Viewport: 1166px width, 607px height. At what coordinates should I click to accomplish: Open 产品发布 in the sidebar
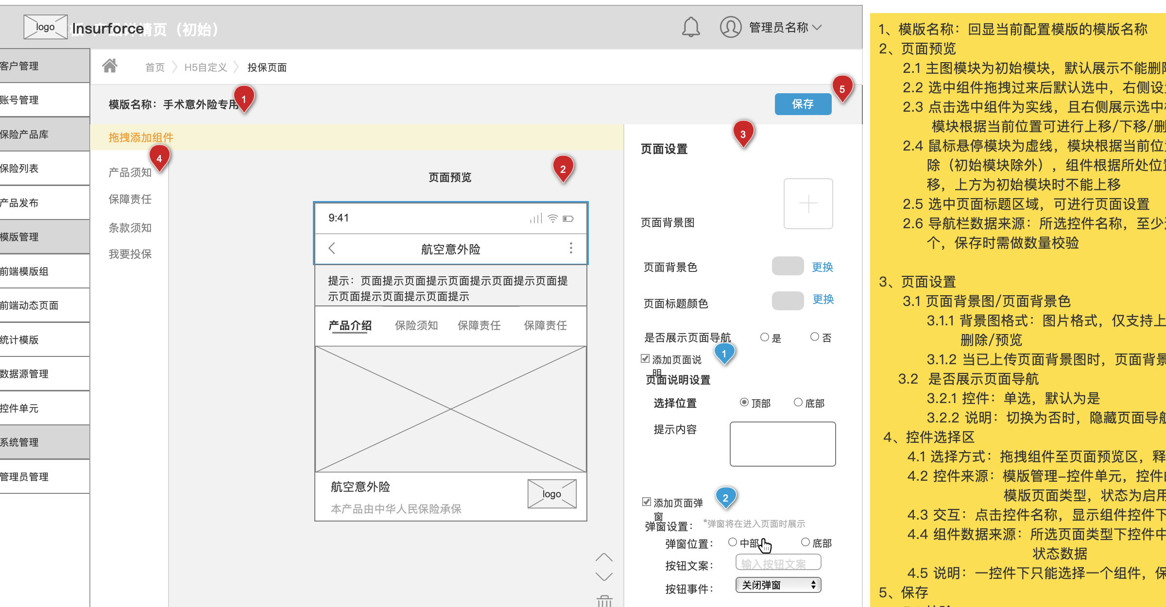pos(45,202)
